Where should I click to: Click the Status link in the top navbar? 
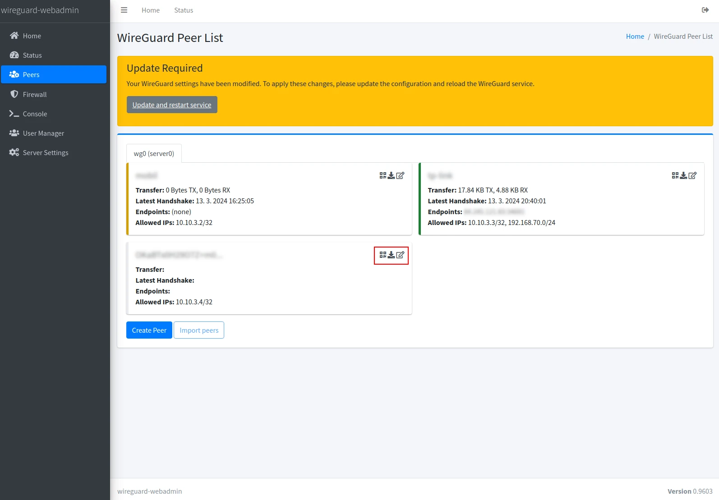click(x=184, y=10)
